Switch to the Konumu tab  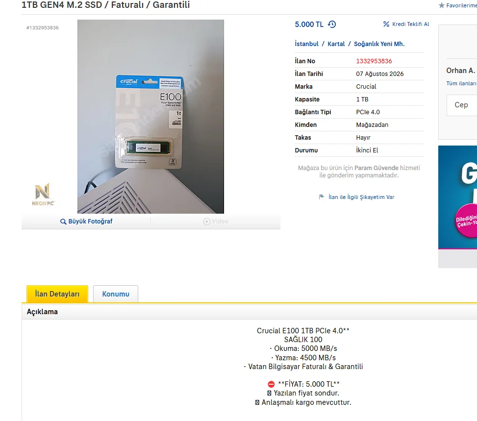click(x=116, y=294)
